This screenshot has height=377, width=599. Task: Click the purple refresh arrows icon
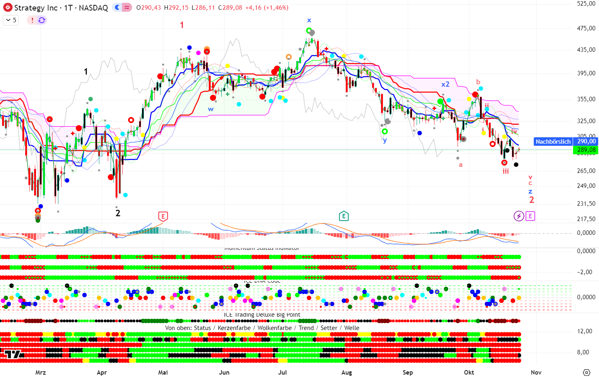(x=42, y=20)
